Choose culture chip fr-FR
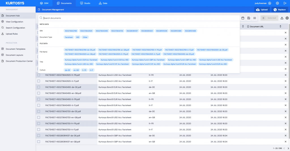This screenshot has width=290, height=151. tap(84, 70)
